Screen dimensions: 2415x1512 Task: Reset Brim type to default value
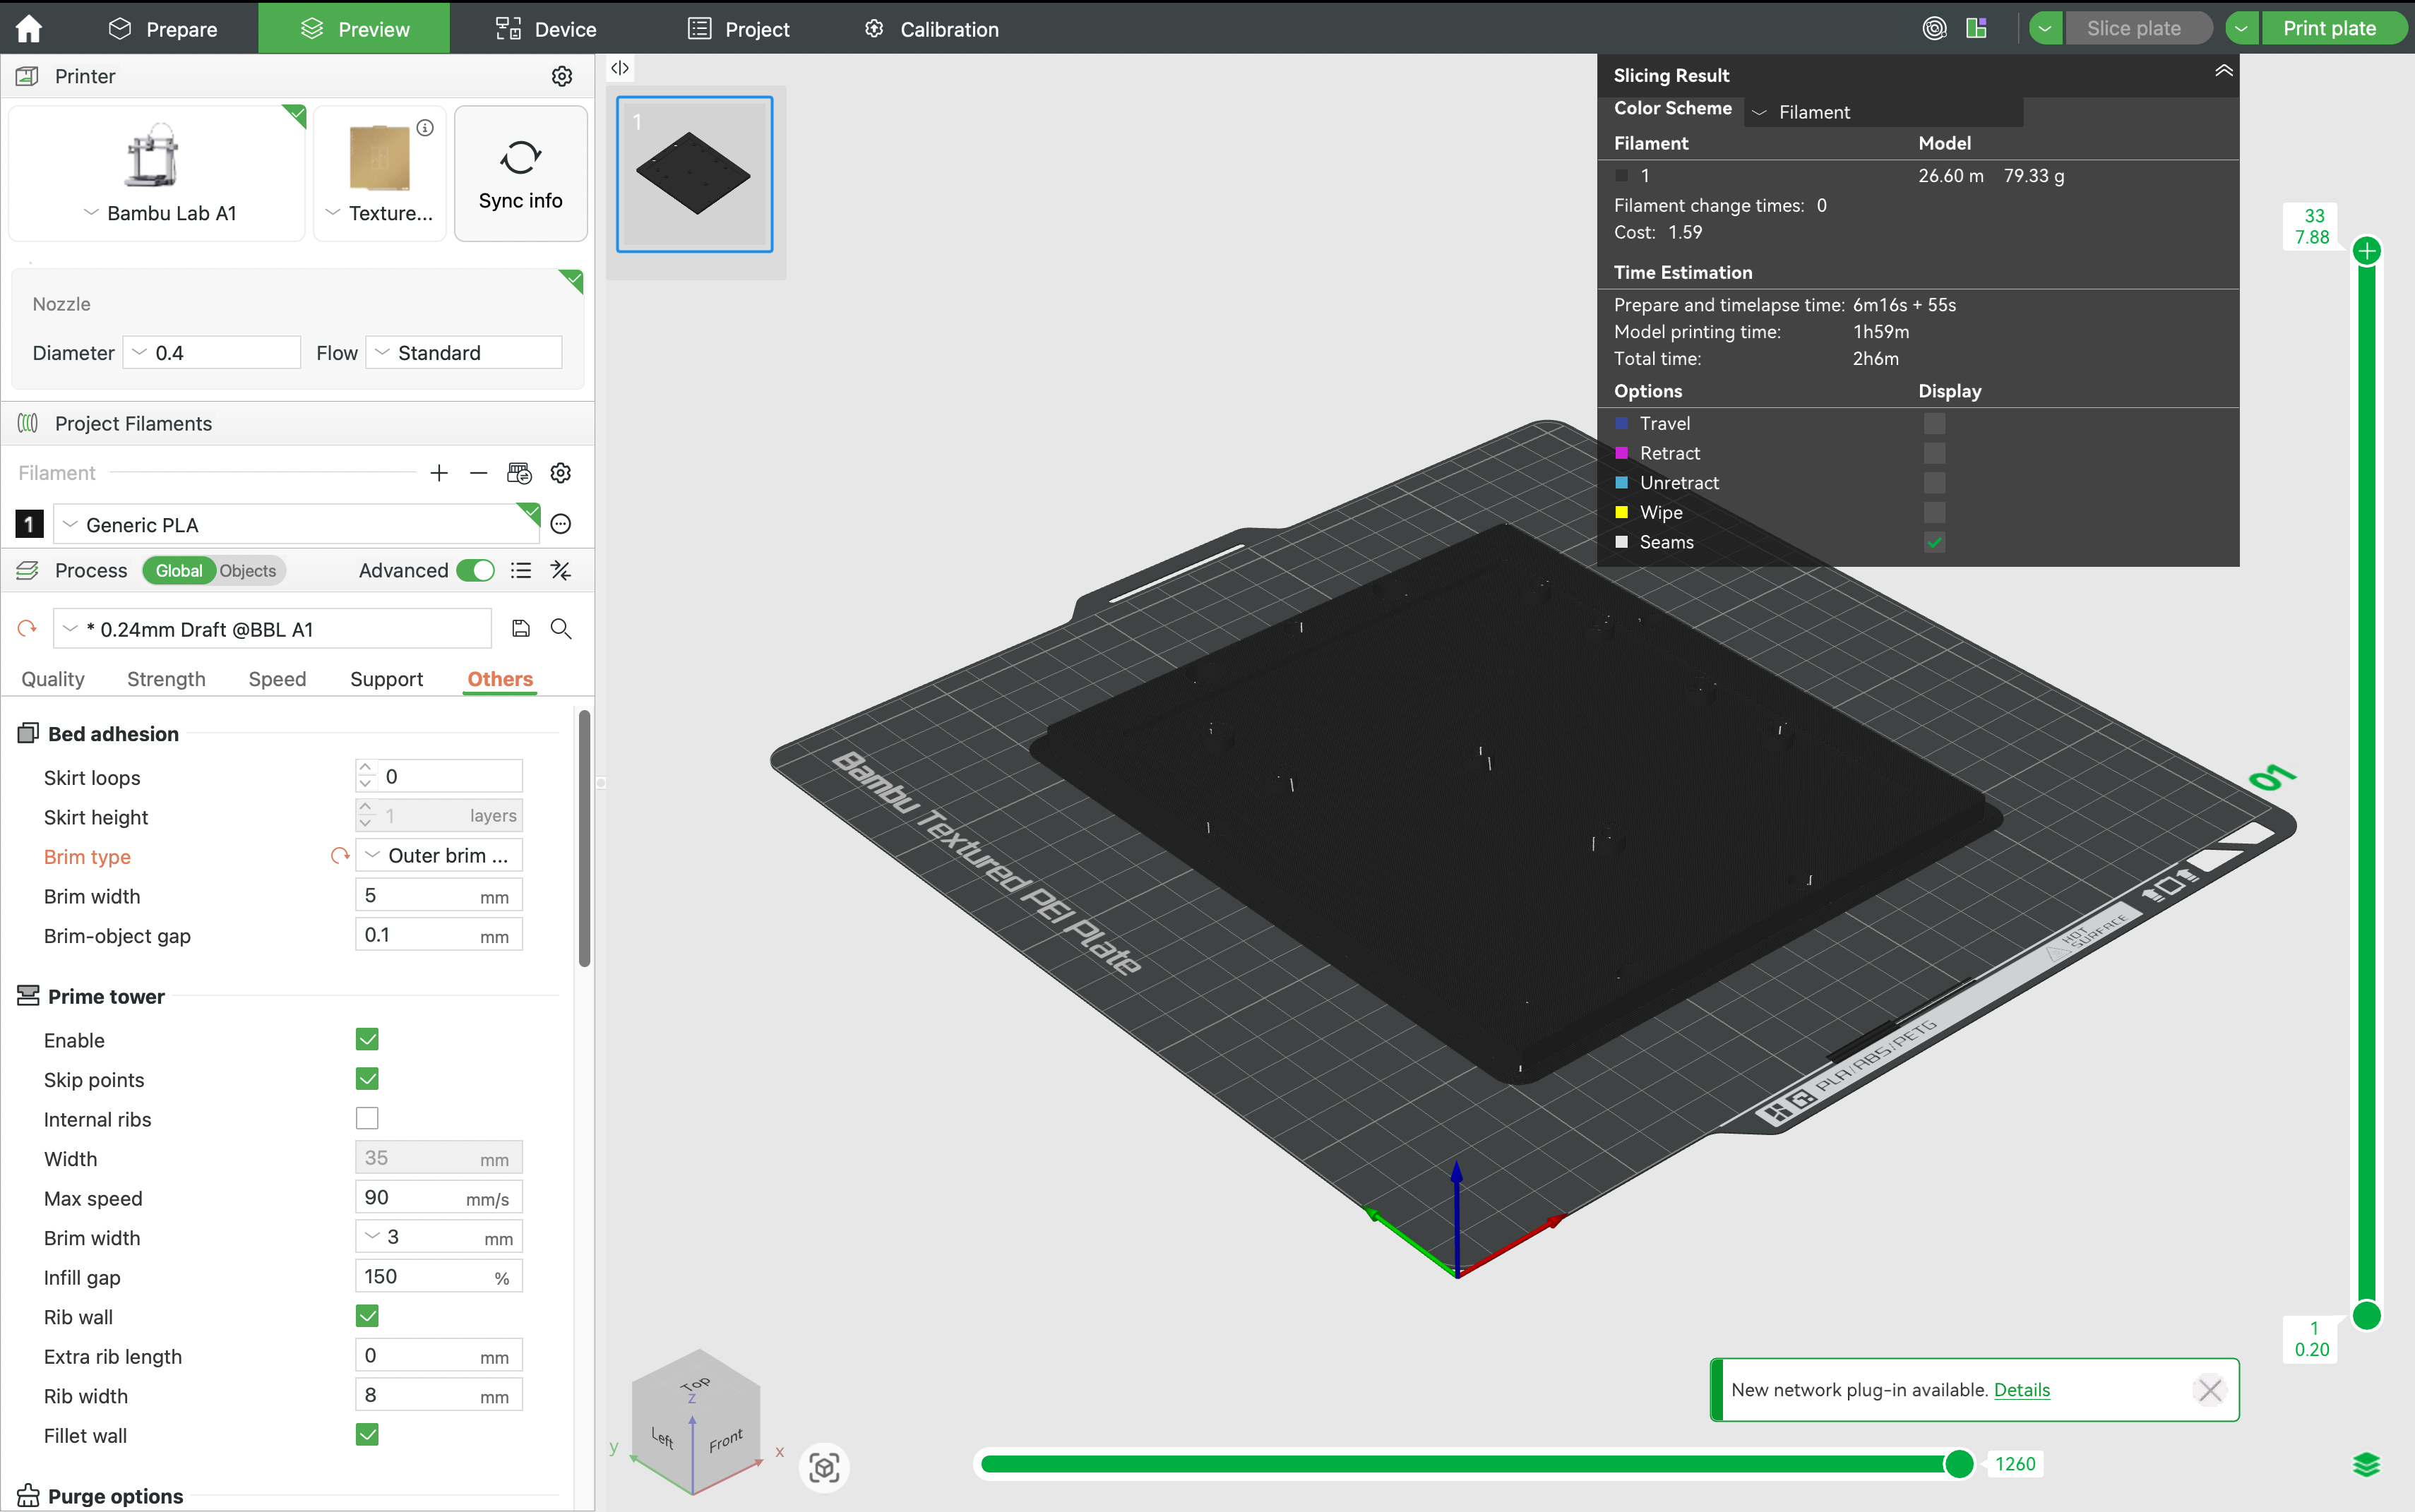340,856
